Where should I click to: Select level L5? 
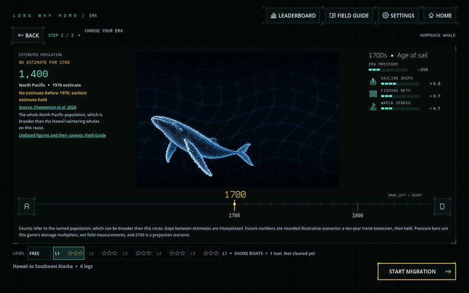click(x=204, y=253)
